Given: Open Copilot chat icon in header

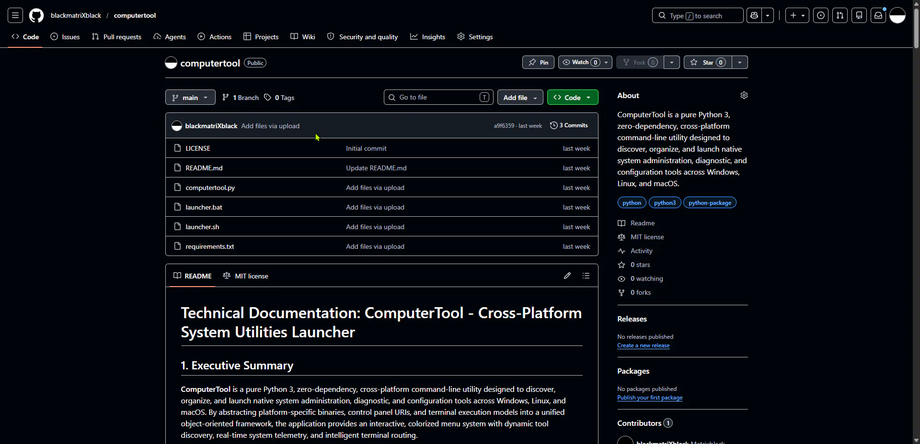Looking at the screenshot, I should tap(755, 15).
